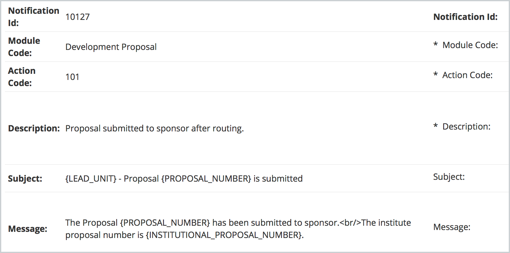
Task: Click the required asterisk beside Action Code
Action: [435, 74]
